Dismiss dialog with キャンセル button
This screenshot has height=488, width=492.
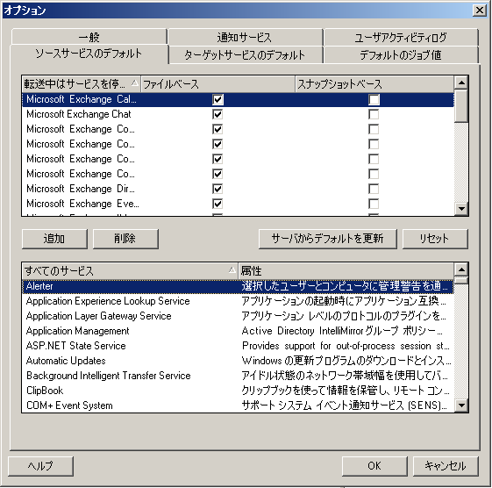coord(446,466)
